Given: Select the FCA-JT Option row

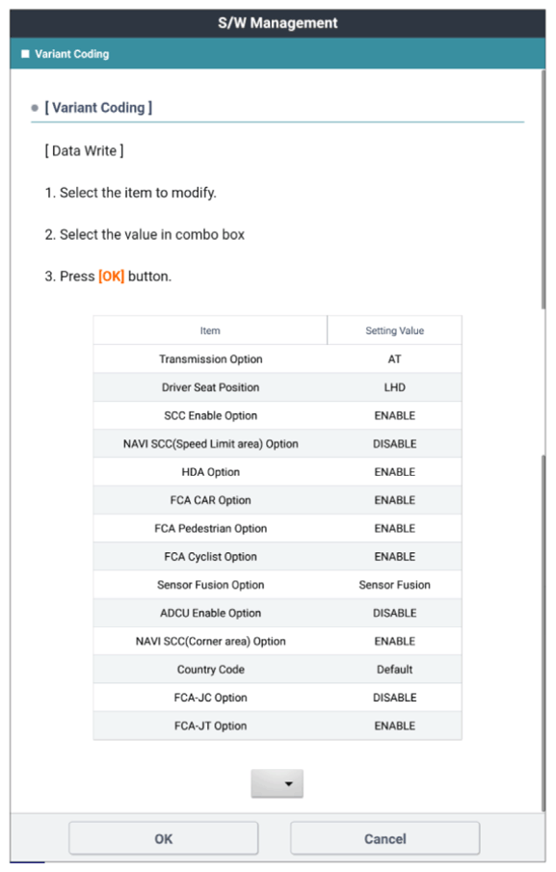Looking at the screenshot, I should [x=278, y=726].
